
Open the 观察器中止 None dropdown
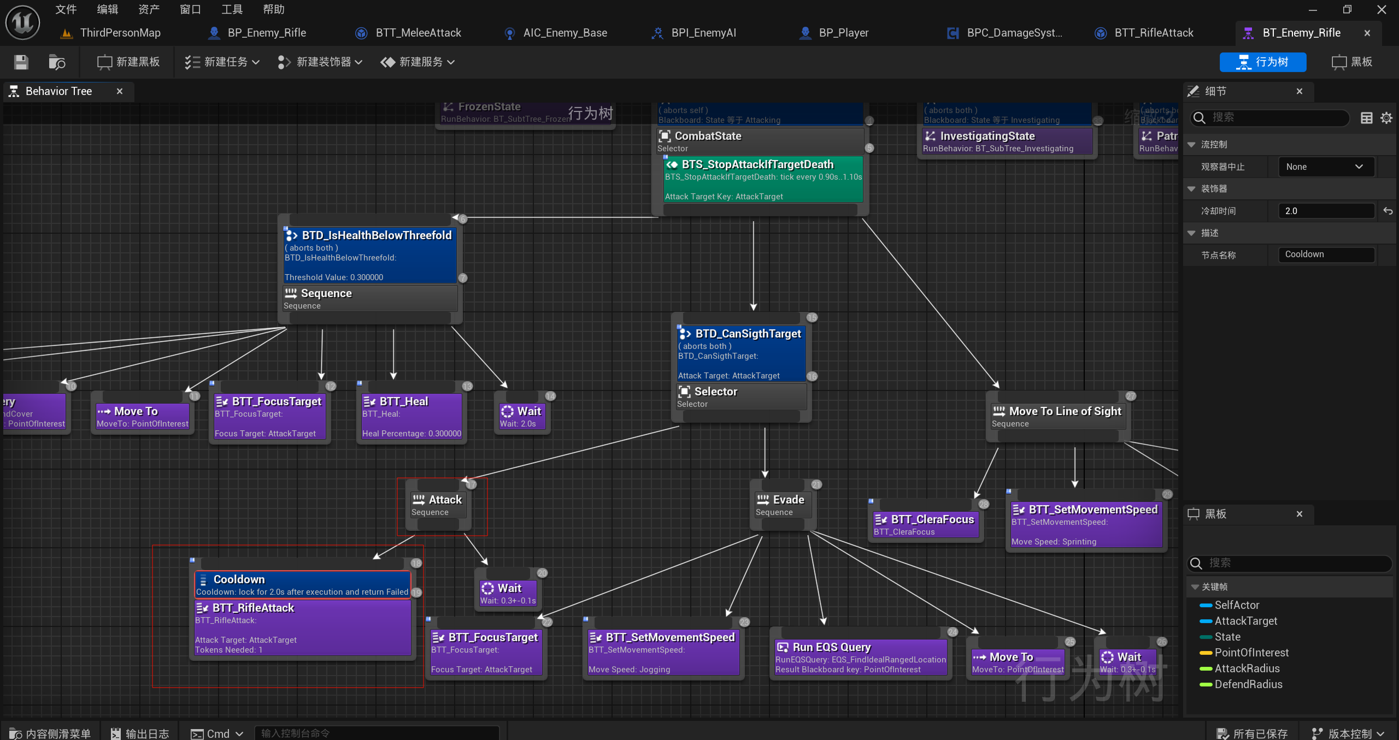(1326, 167)
